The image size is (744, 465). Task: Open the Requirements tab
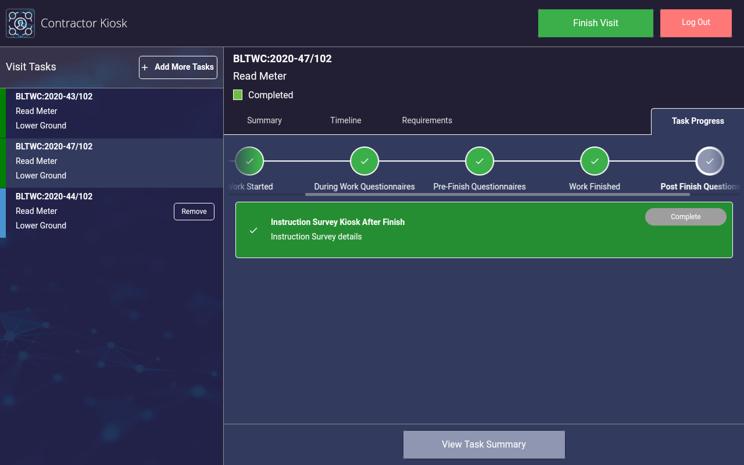[427, 120]
